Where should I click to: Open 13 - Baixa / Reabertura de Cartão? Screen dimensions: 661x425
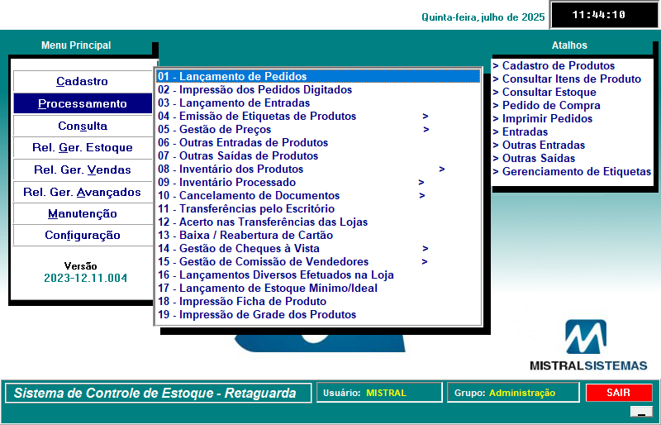245,236
